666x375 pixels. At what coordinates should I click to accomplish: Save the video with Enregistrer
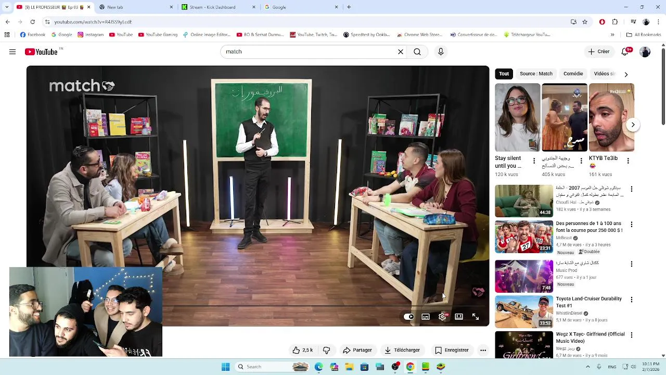tap(452, 350)
